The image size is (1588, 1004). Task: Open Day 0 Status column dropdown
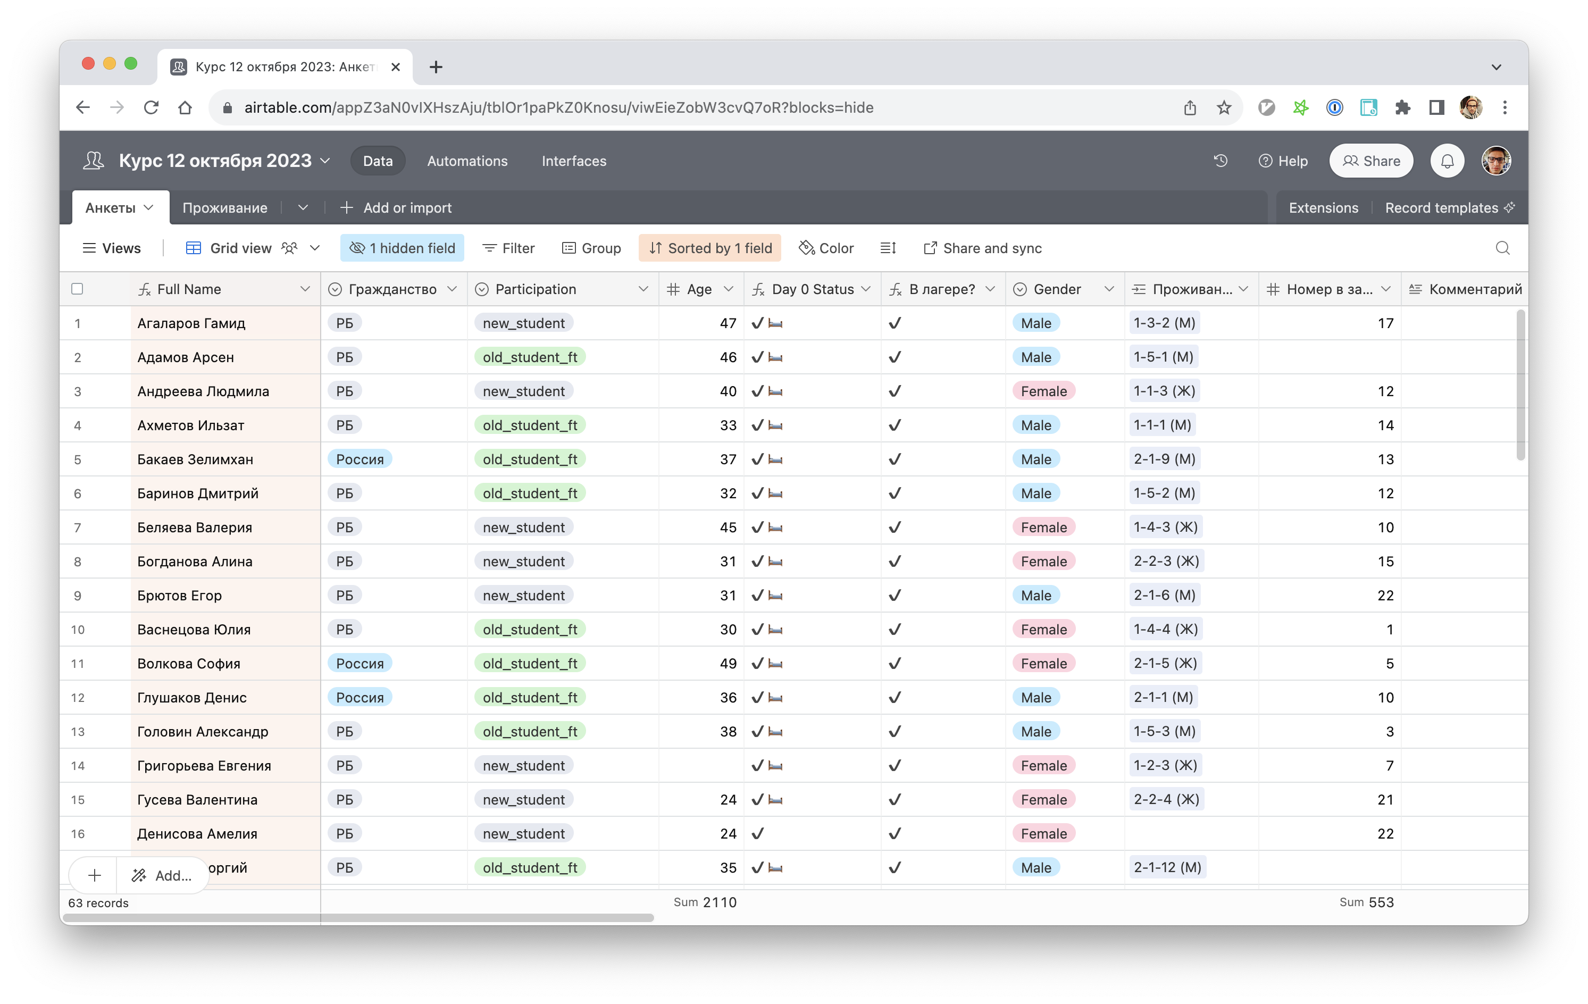(x=866, y=289)
